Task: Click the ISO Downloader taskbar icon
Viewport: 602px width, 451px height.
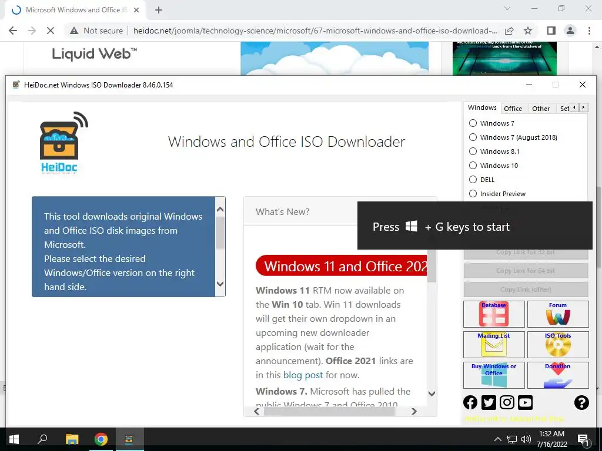Action: coord(129,439)
